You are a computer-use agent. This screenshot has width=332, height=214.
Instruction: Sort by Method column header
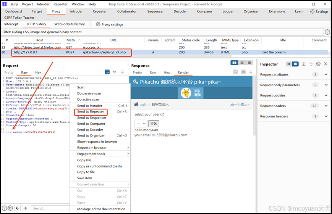73,40
